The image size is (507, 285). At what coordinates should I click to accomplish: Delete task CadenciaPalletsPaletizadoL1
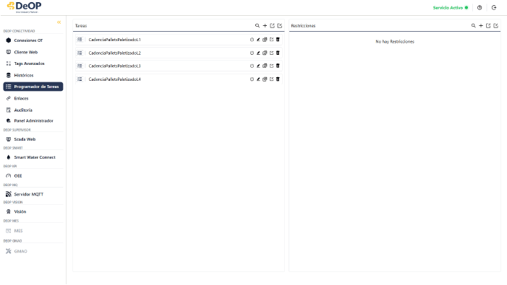pos(278,40)
